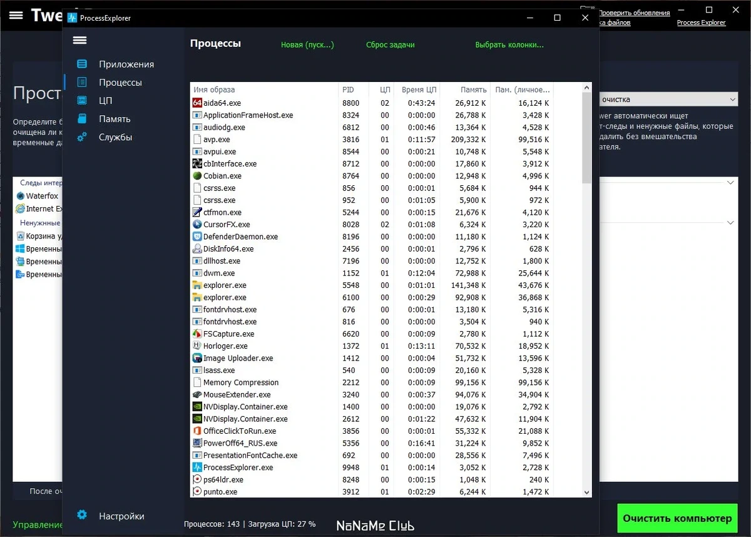Select the OfficeClickToRun.exe process icon
The width and height of the screenshot is (751, 537).
click(x=197, y=431)
